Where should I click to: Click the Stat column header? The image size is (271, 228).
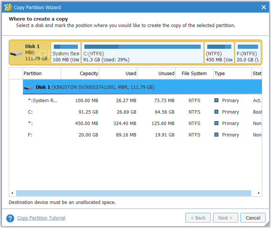click(x=257, y=74)
